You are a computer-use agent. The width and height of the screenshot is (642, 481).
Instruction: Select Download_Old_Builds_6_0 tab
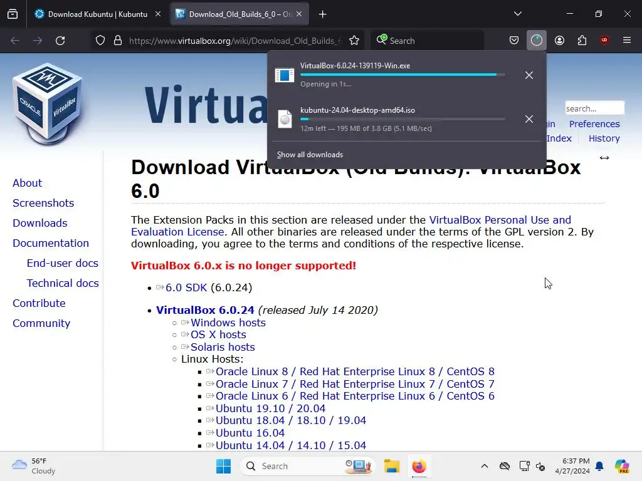point(240,14)
